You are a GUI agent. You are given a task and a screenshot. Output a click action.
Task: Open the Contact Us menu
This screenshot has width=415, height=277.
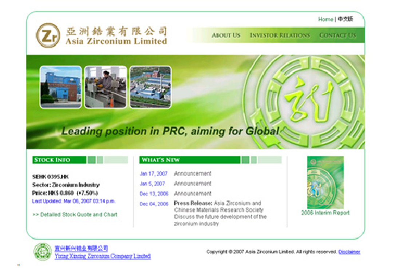(x=337, y=35)
